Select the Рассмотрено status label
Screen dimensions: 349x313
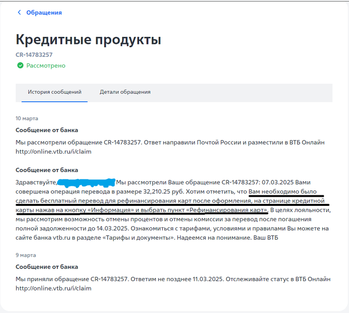46,65
